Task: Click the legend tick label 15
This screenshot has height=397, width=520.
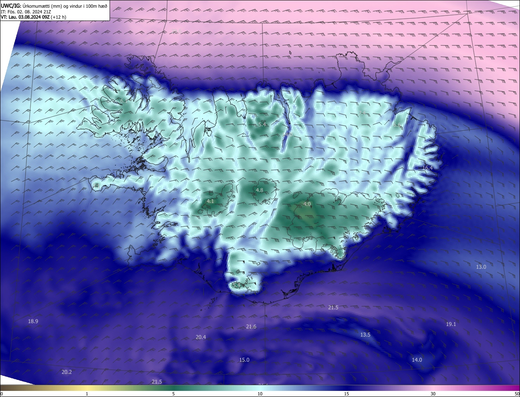Action: click(x=347, y=394)
